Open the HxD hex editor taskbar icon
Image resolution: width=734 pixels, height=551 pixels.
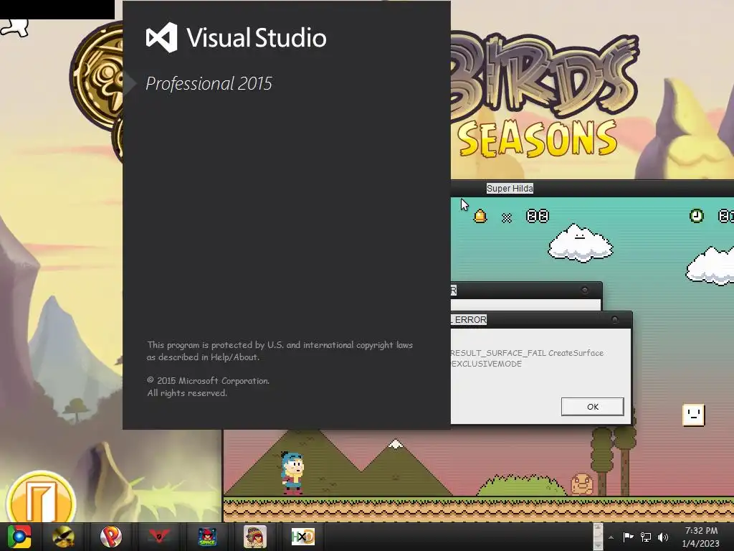pos(303,537)
